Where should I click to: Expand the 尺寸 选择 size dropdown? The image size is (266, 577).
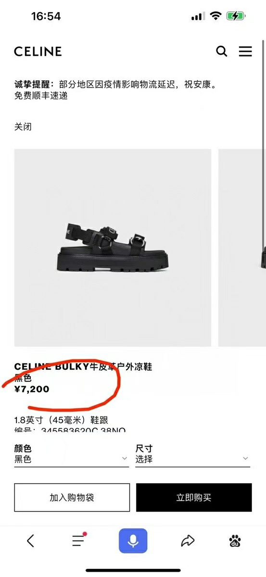(193, 454)
